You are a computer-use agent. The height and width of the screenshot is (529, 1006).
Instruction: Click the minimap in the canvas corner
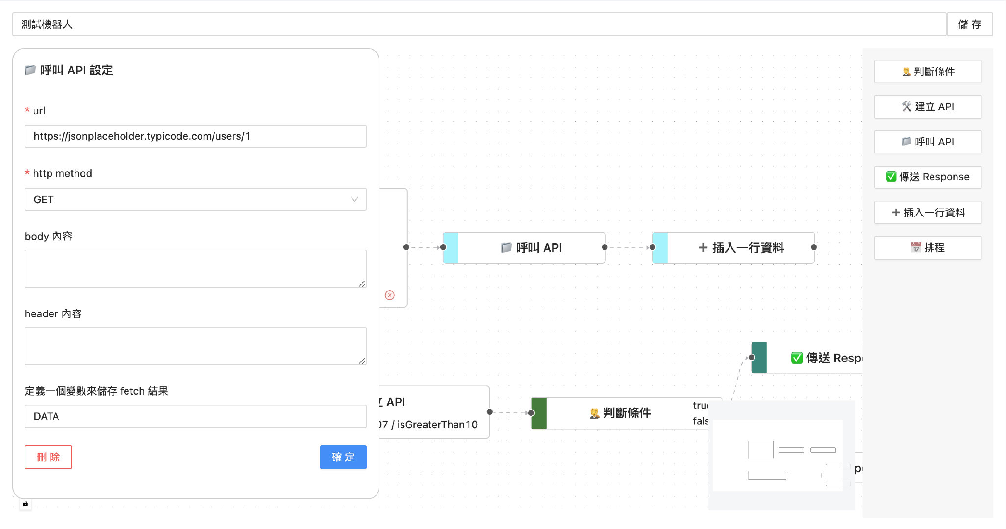[782, 455]
